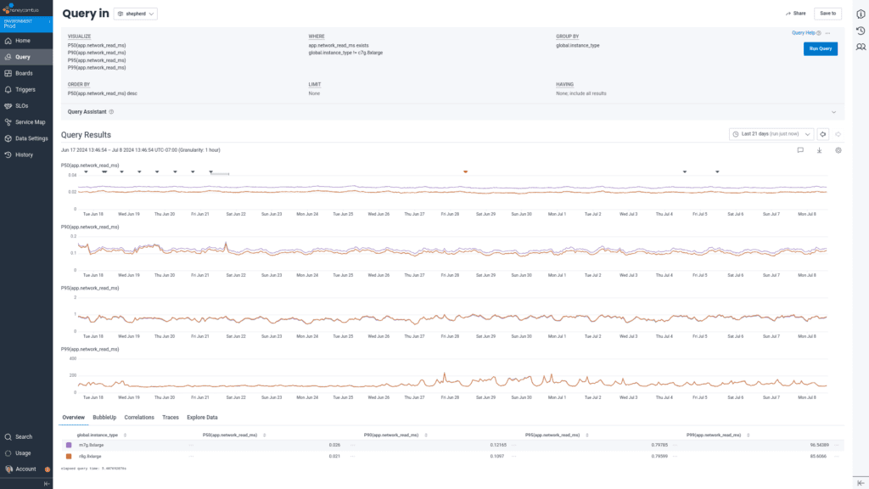Collapse the left sidebar navigation
Image resolution: width=869 pixels, height=489 pixels.
pos(47,483)
